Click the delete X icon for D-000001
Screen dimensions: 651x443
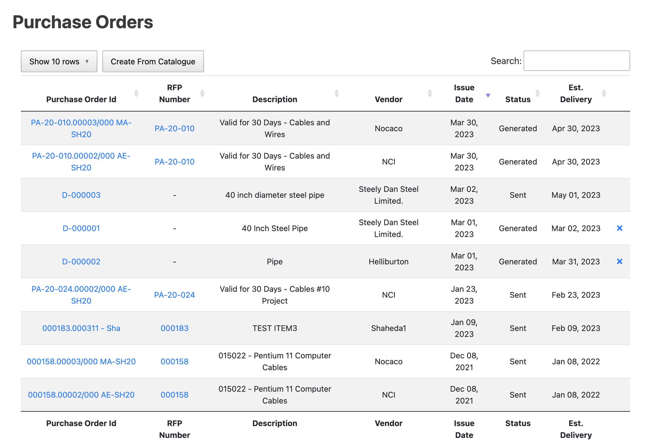point(619,228)
